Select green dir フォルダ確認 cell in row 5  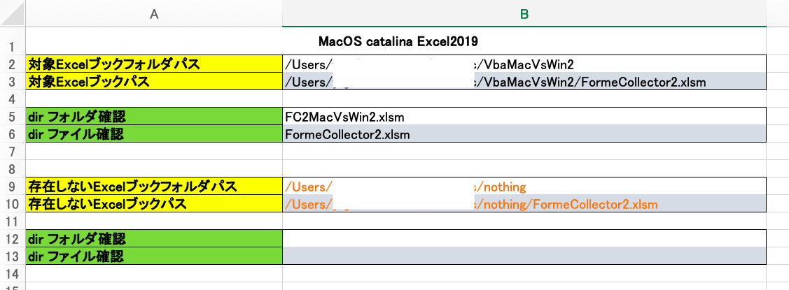point(154,117)
